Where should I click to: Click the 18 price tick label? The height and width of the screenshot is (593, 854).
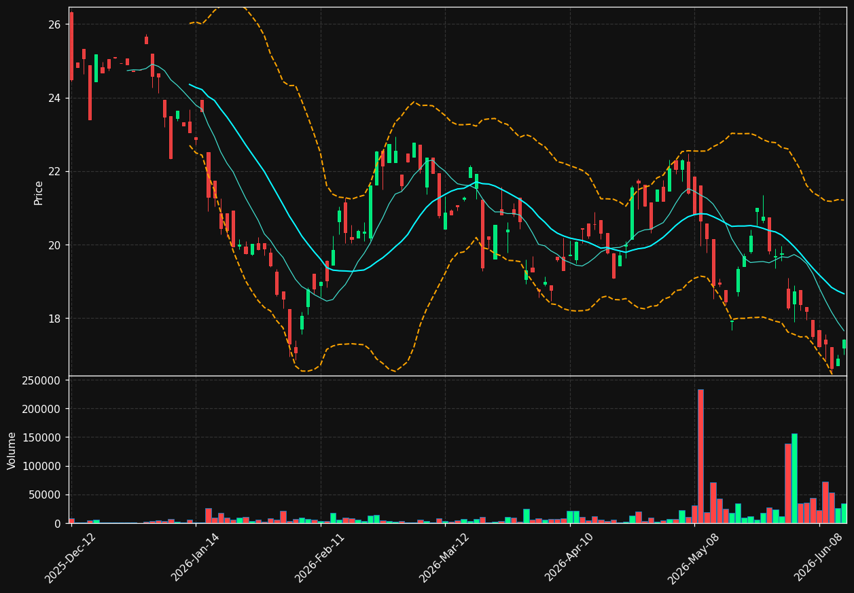55,319
